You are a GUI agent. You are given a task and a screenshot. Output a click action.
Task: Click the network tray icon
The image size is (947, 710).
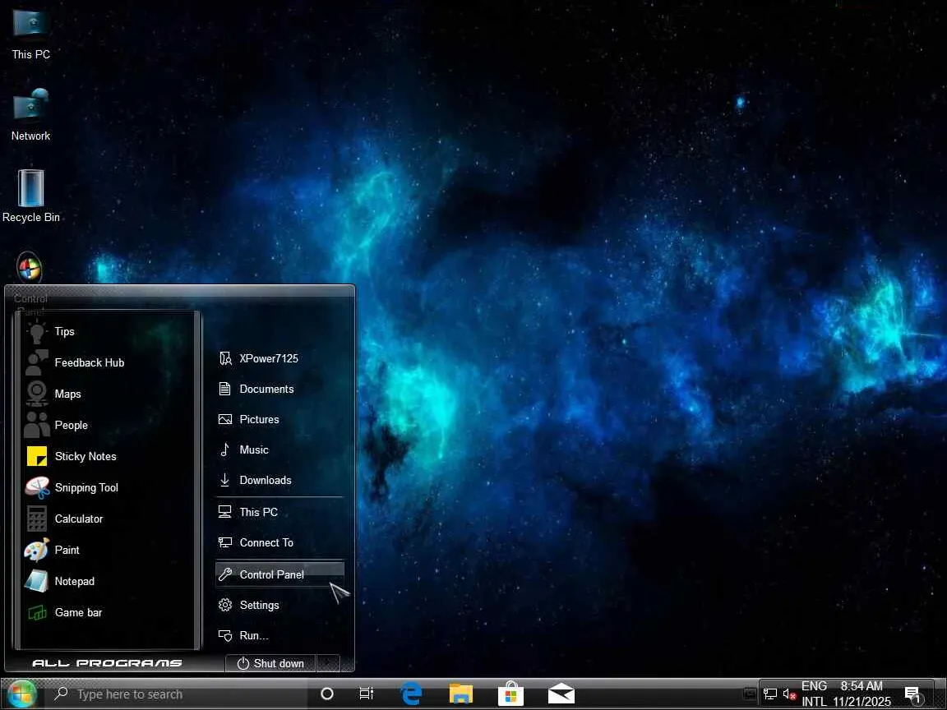click(x=770, y=694)
